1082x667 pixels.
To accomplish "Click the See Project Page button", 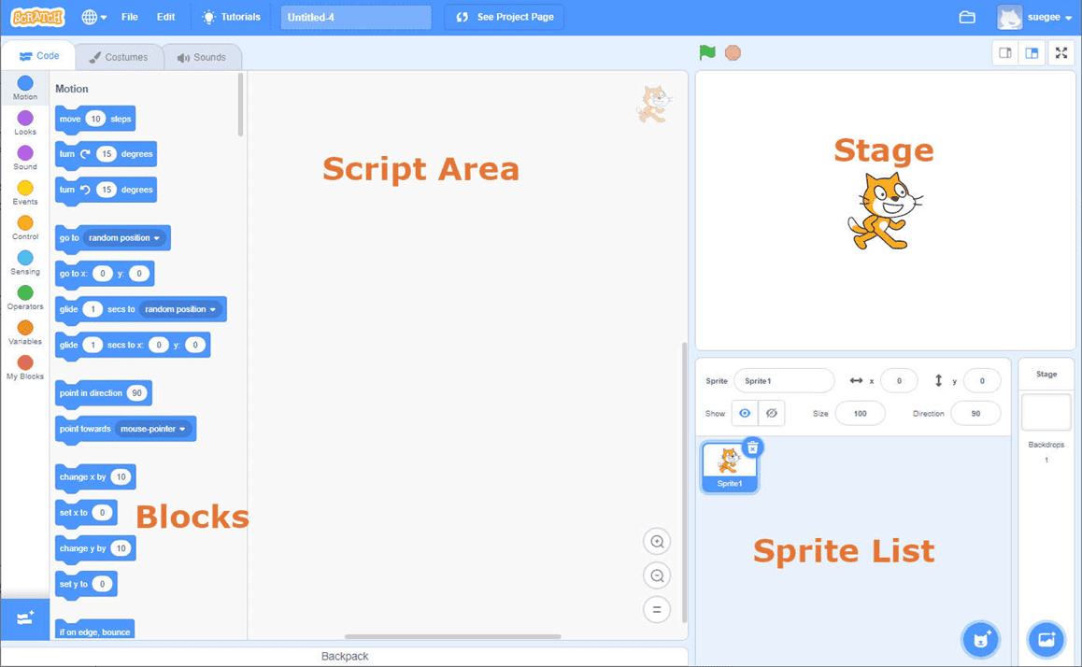I will pos(504,17).
